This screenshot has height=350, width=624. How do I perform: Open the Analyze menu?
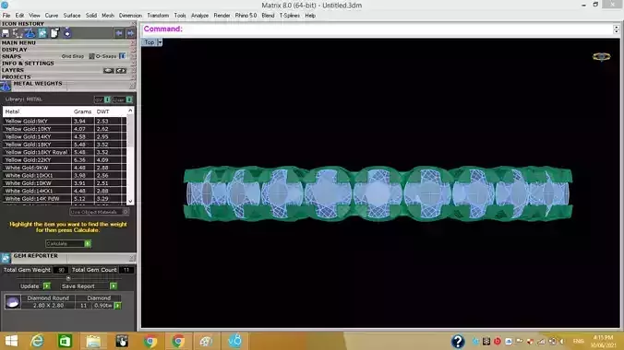pos(199,16)
